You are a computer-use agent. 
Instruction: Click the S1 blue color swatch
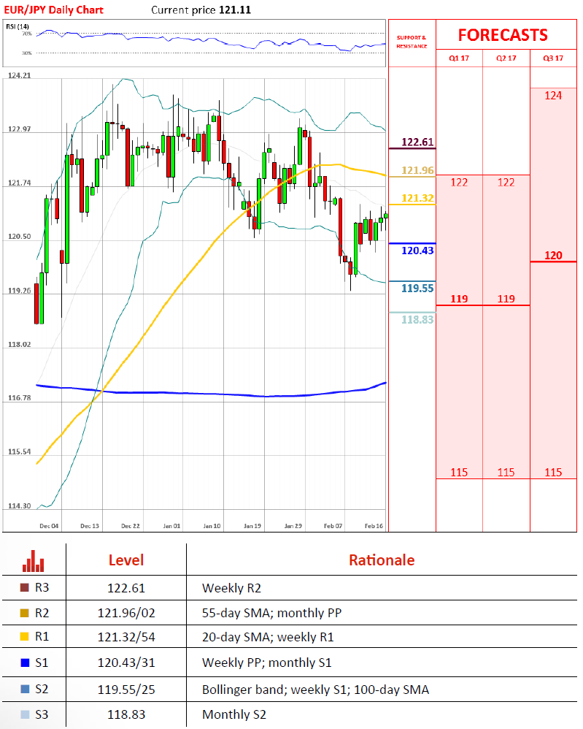25,663
